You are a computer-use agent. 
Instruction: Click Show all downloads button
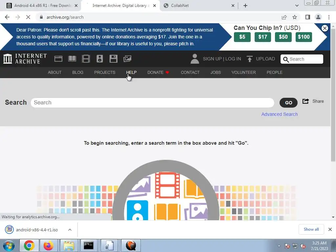311,229
